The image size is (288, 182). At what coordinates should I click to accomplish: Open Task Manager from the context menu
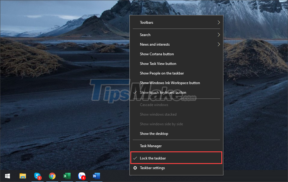[176, 146]
